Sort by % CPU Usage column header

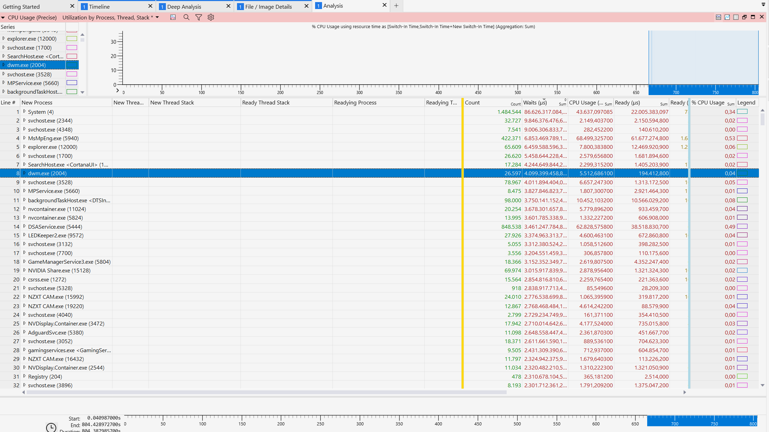coord(712,102)
